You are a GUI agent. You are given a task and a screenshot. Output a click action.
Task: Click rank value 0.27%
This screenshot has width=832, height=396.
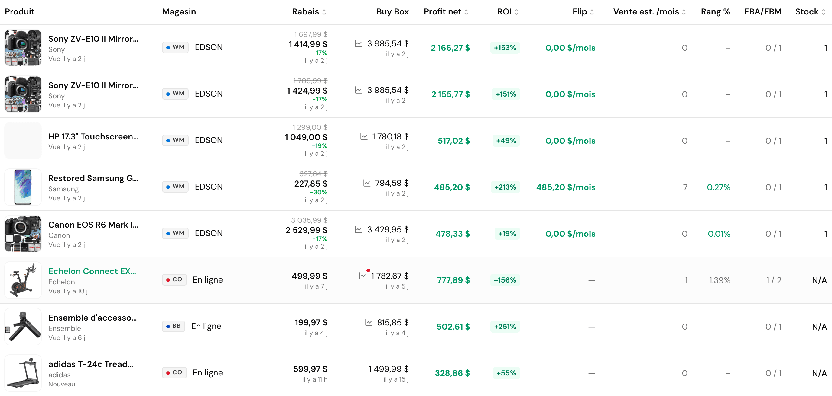tap(719, 187)
